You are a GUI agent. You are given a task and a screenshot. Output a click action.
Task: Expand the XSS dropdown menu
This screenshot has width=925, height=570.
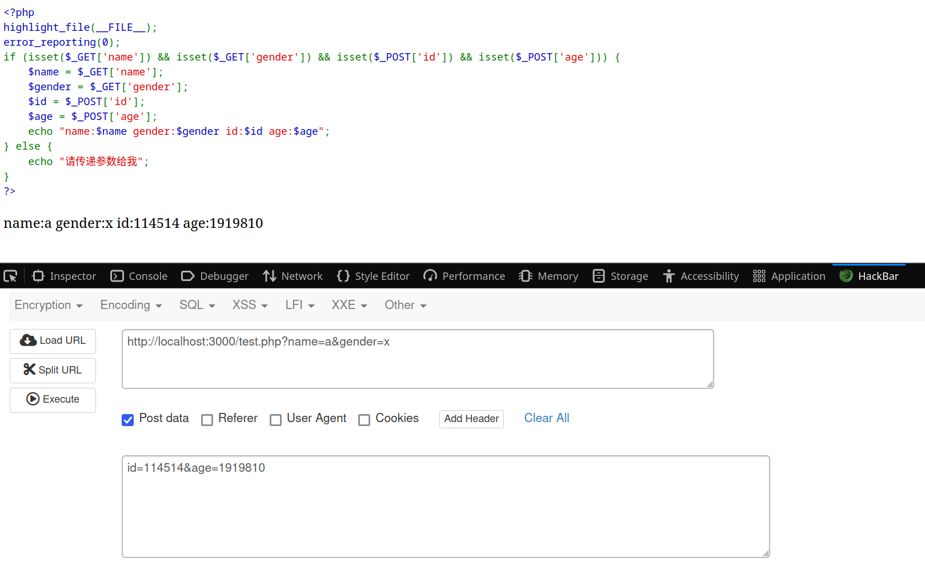[250, 306]
